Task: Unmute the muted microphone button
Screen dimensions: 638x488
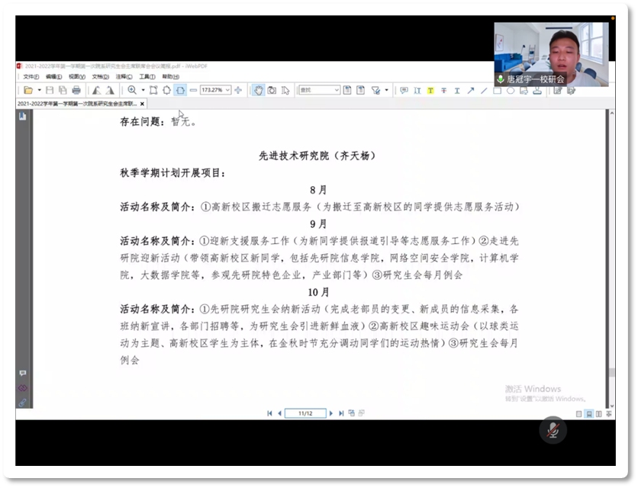Action: [553, 429]
